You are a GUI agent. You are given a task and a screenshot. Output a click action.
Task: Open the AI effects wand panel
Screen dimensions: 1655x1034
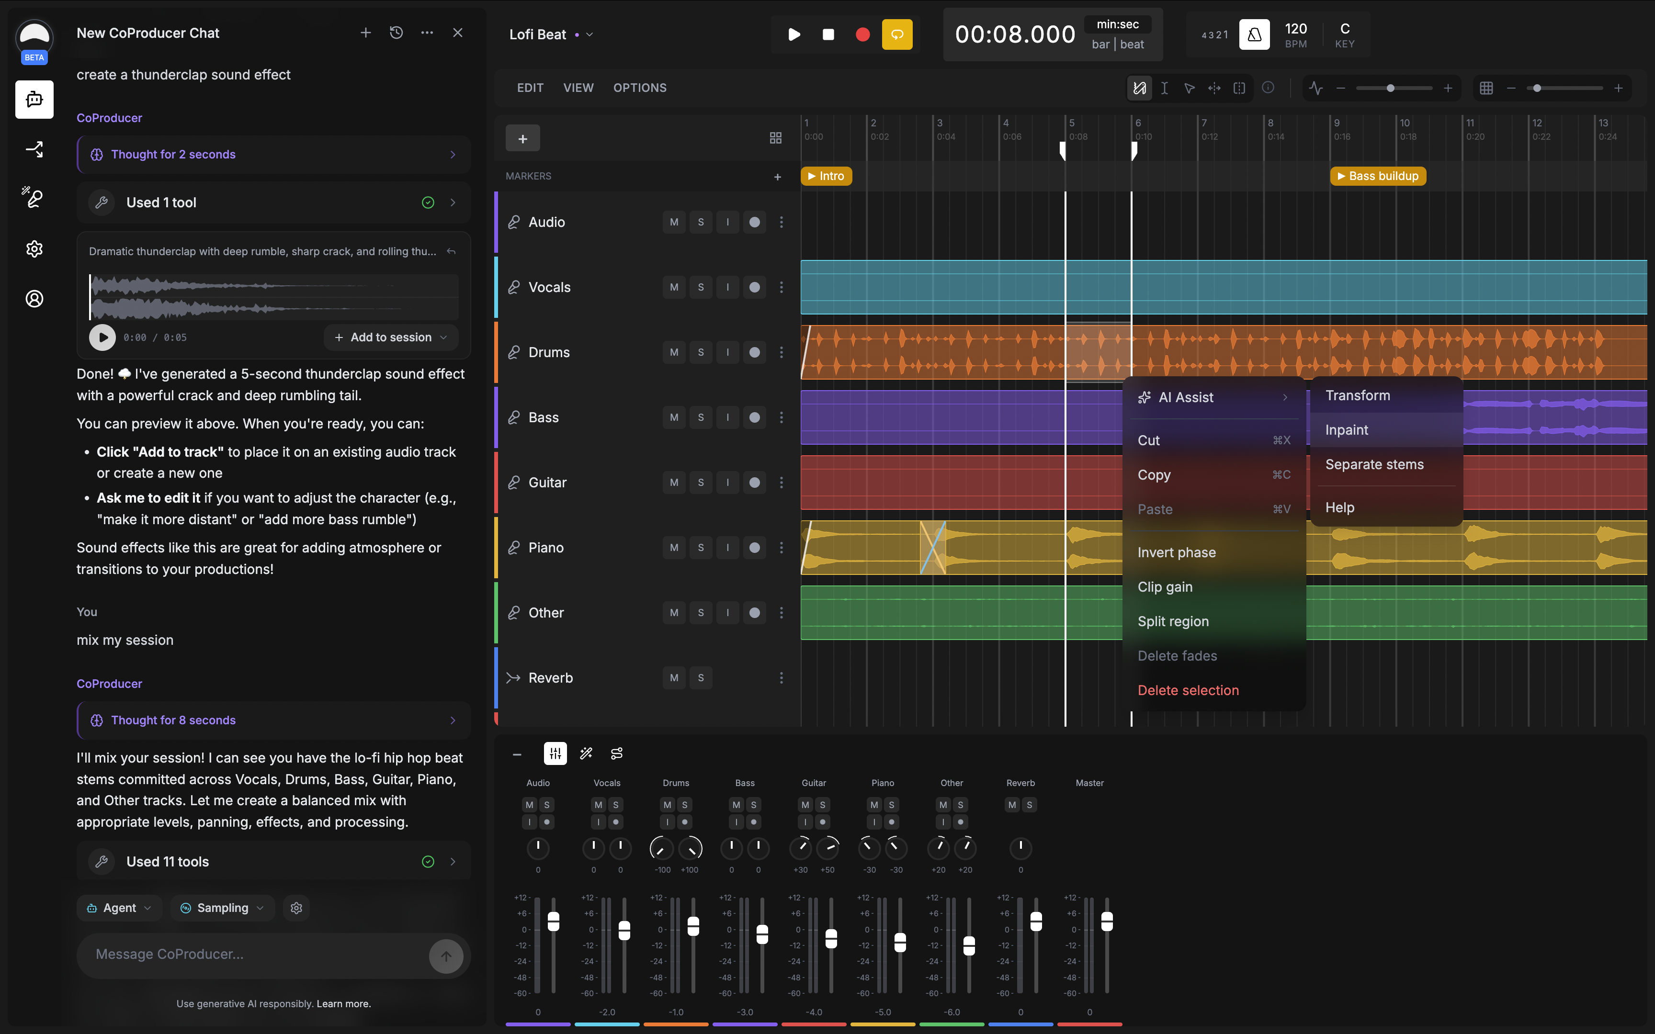[x=586, y=753]
